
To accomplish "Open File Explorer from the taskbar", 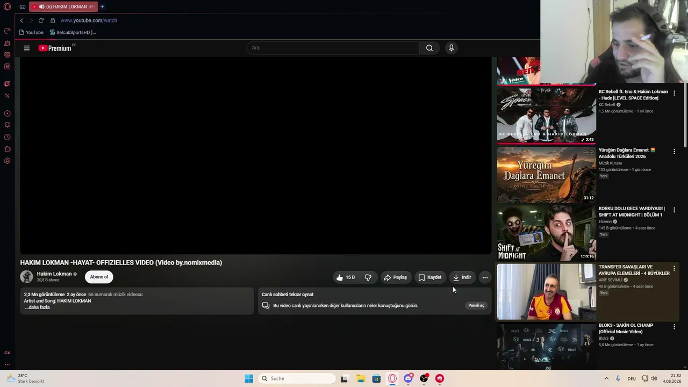I will click(361, 378).
